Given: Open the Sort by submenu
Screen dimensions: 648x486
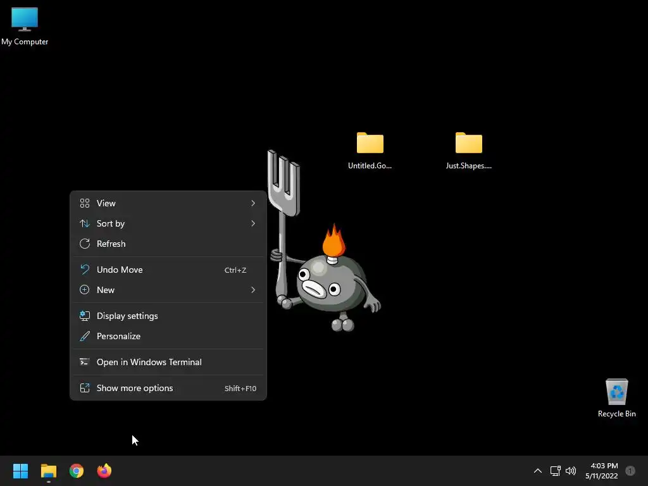Looking at the screenshot, I should [x=168, y=223].
